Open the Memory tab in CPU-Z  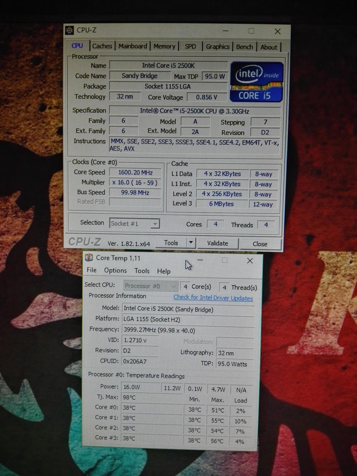[x=164, y=46]
